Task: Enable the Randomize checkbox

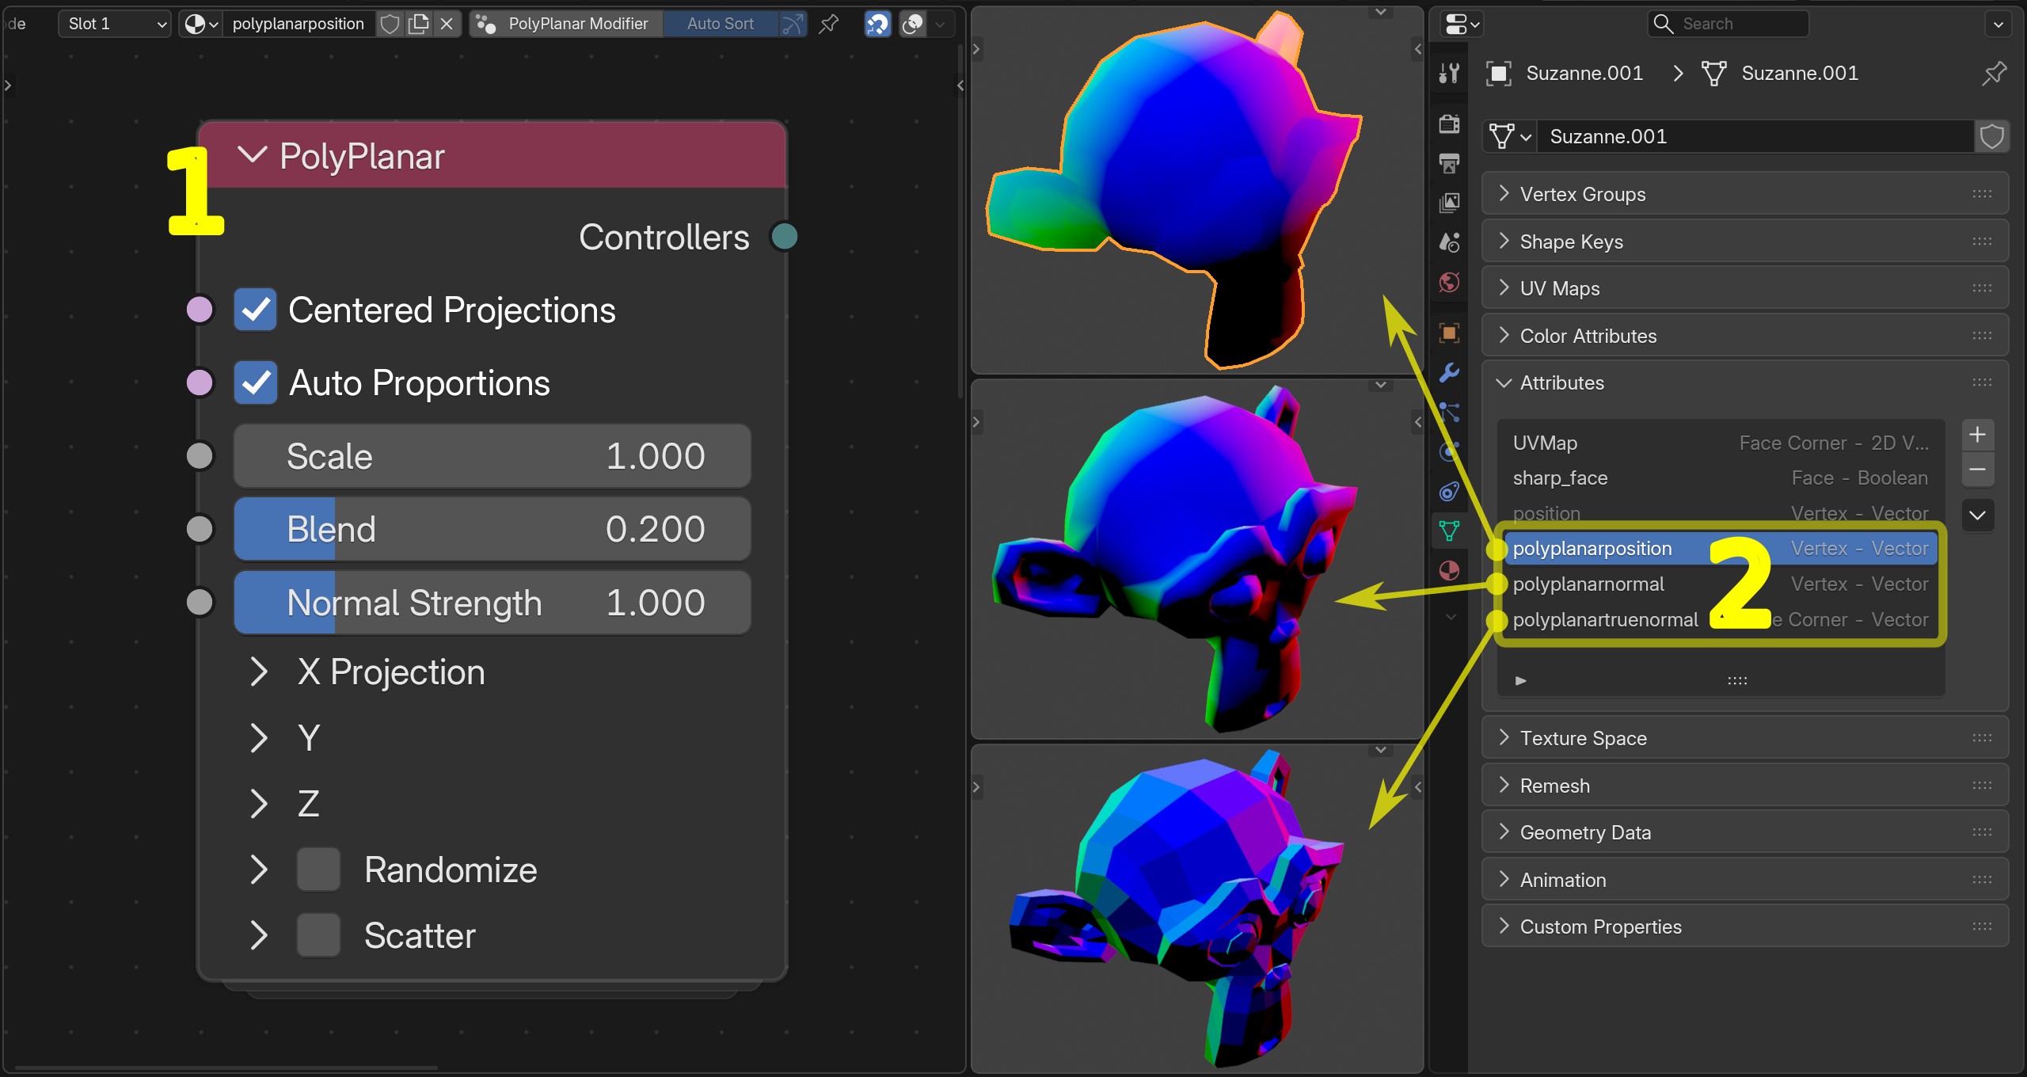Action: 318,870
